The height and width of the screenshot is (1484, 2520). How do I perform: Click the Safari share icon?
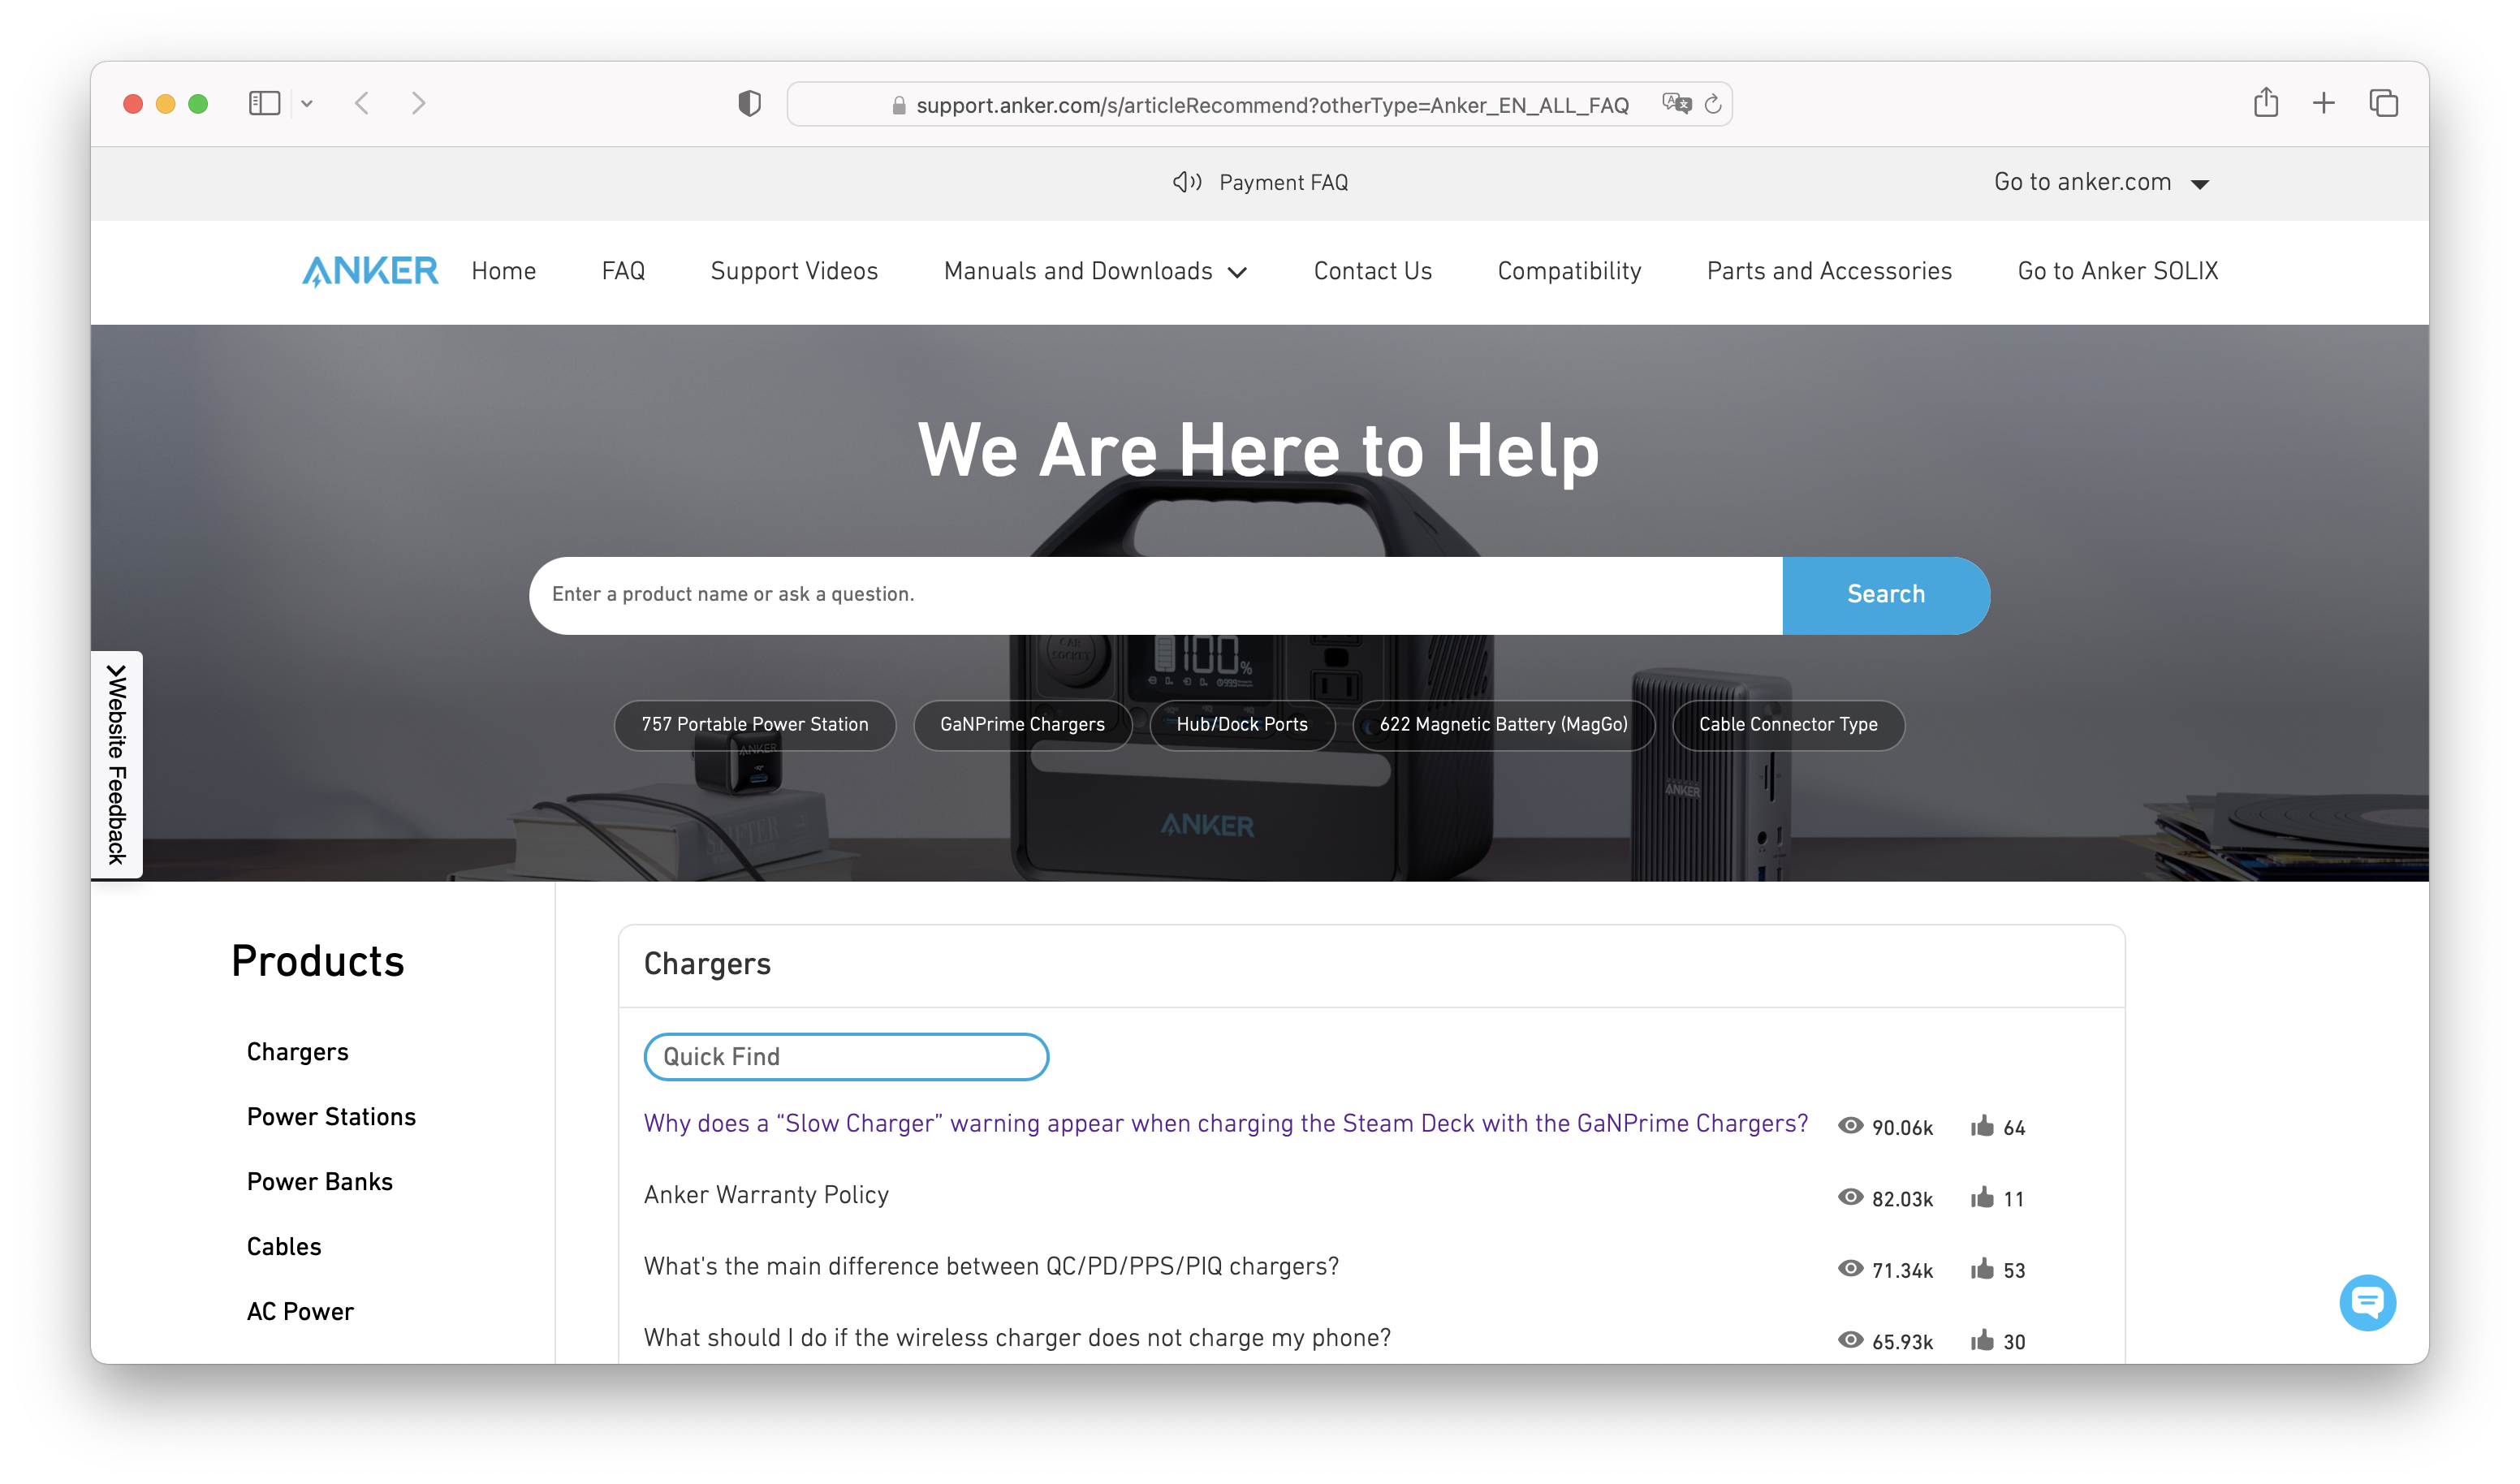point(2265,103)
